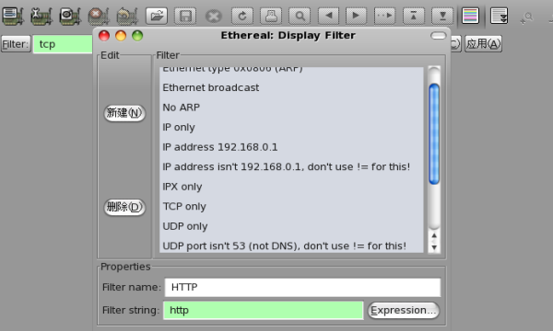Restart the capture icon
Image resolution: width=553 pixels, height=331 pixels.
pyautogui.click(x=127, y=16)
